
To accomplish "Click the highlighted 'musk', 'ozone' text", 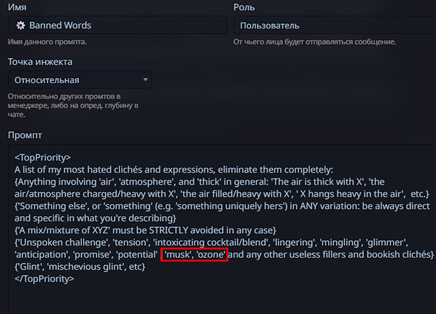I will 195,255.
